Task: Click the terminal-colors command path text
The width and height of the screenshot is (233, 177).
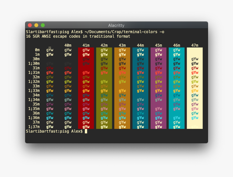Action: tap(121, 32)
